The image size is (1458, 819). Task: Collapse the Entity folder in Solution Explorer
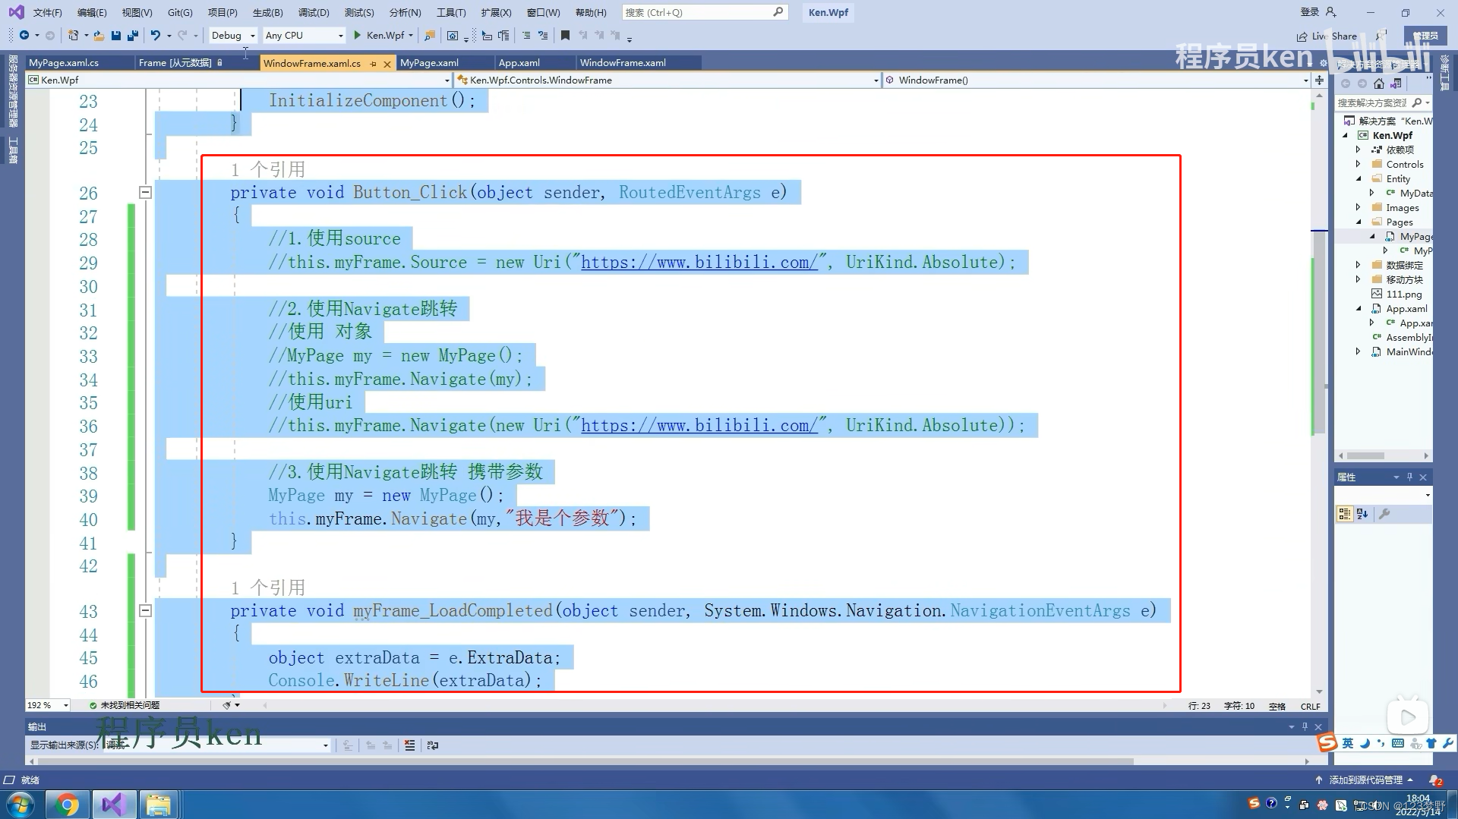click(1359, 178)
